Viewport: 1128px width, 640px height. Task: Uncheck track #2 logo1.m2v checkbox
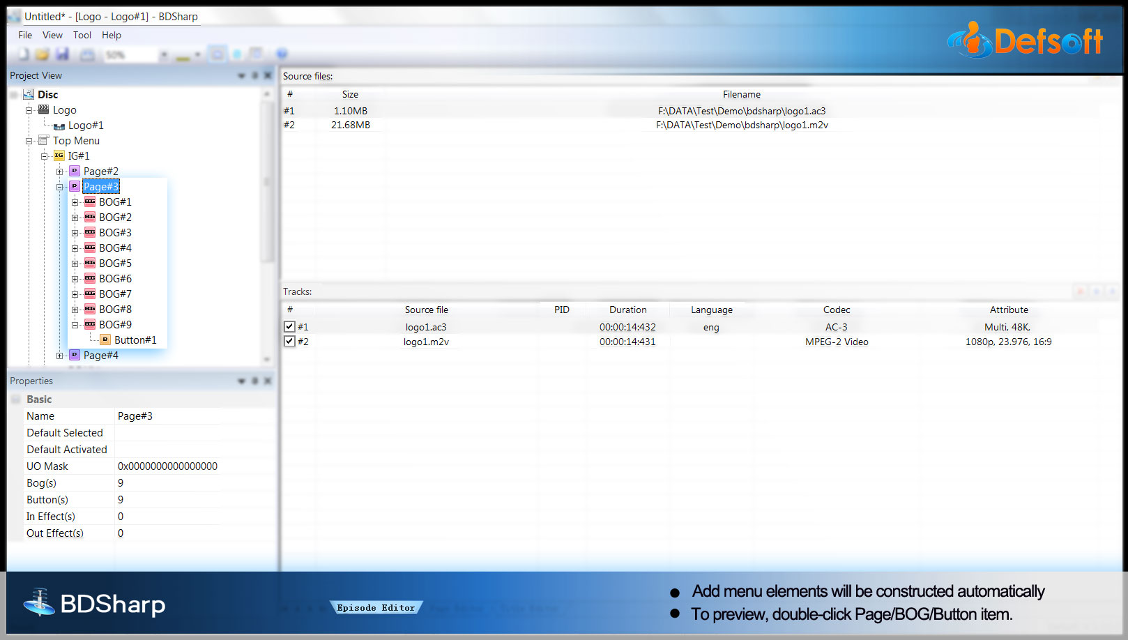(x=289, y=341)
